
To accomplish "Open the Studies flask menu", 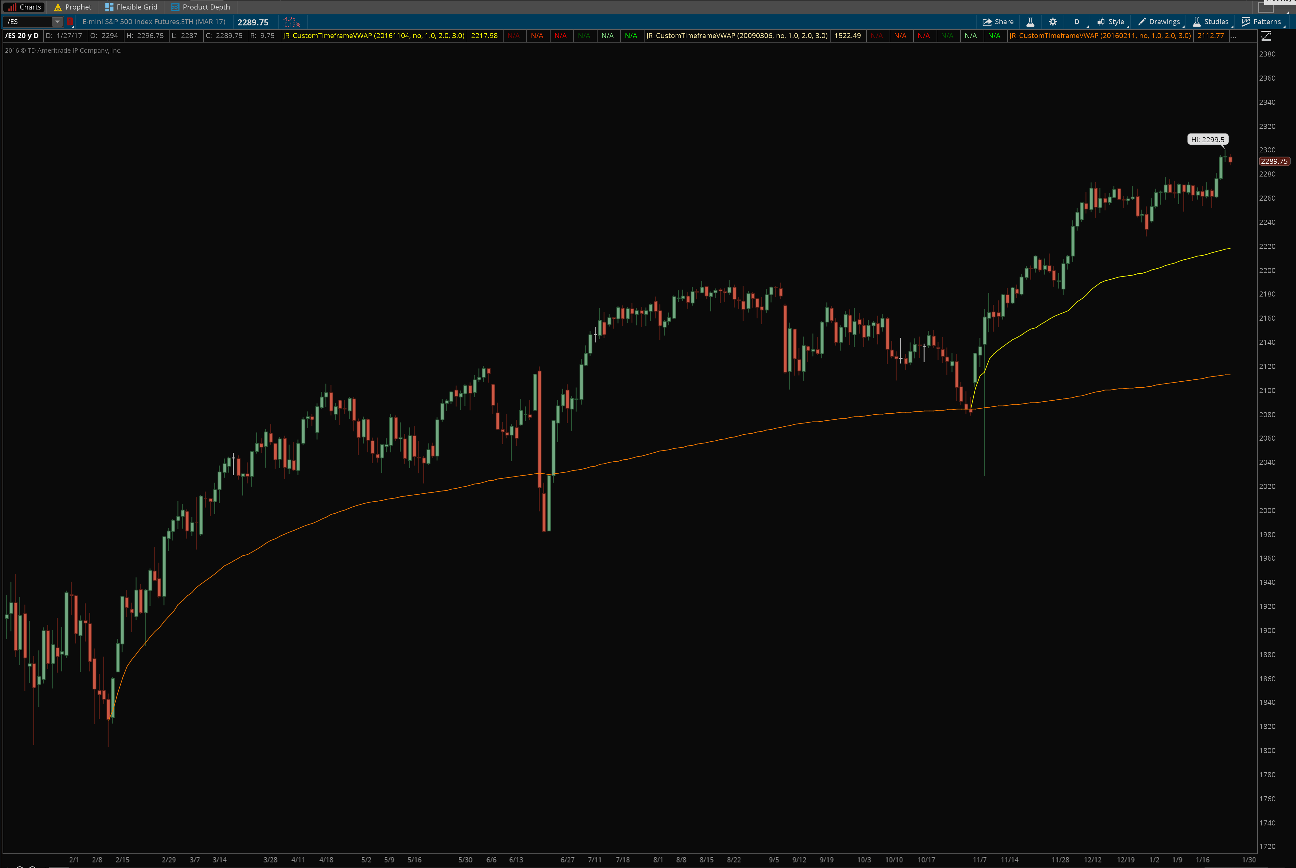I will point(1211,22).
